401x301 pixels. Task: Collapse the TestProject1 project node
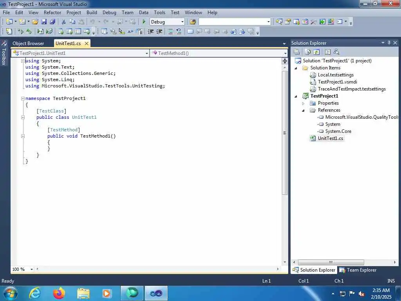pyautogui.click(x=296, y=96)
